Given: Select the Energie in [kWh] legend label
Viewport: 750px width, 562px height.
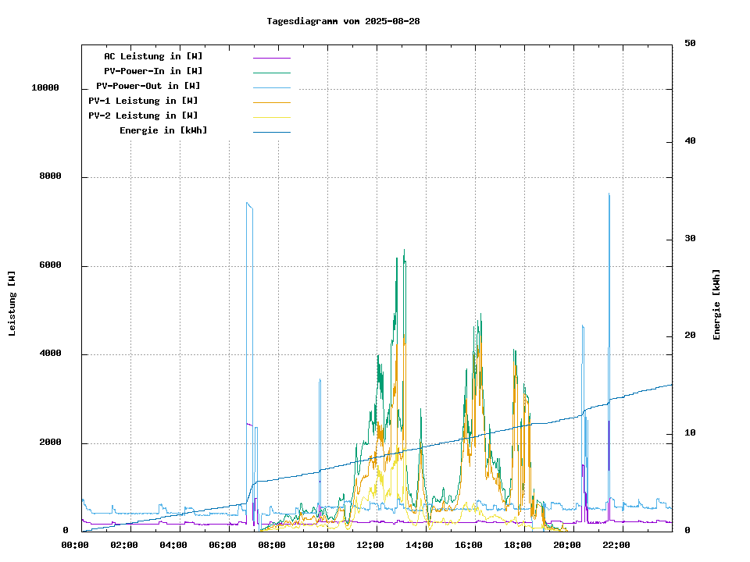Looking at the screenshot, I should (163, 130).
